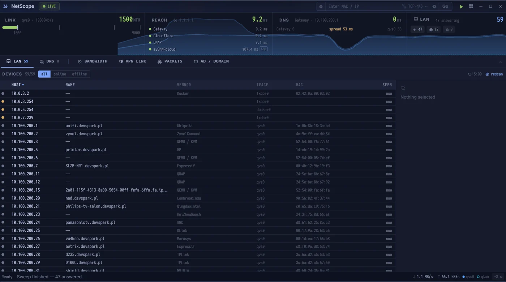This screenshot has width=506, height=282.
Task: Toggle the LIVE status badge
Action: (49, 6)
